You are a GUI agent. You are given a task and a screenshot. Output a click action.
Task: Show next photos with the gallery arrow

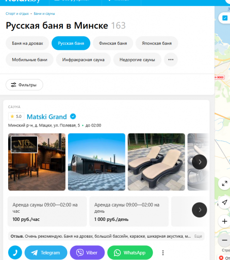pyautogui.click(x=200, y=162)
